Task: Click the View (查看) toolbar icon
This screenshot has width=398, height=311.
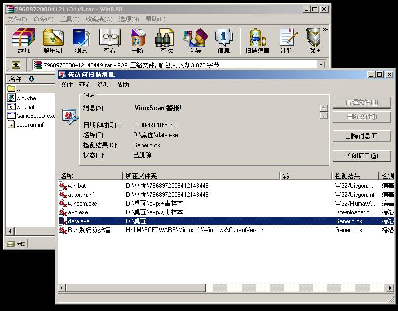Action: tap(110, 40)
